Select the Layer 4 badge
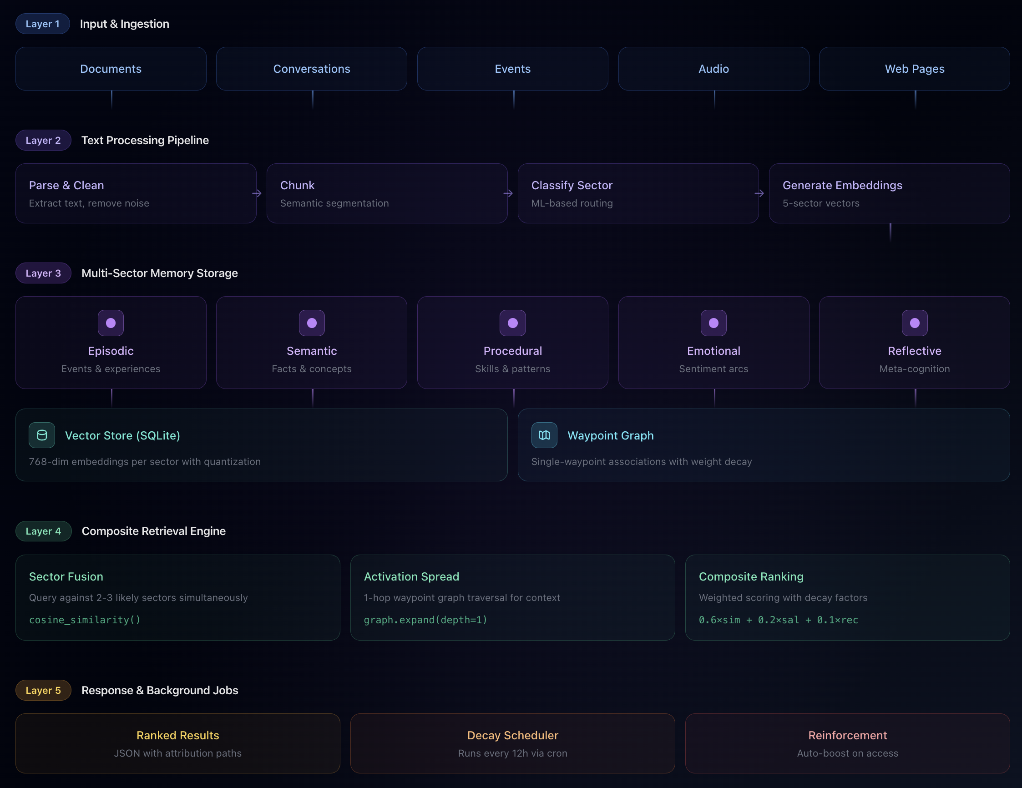 pyautogui.click(x=43, y=531)
